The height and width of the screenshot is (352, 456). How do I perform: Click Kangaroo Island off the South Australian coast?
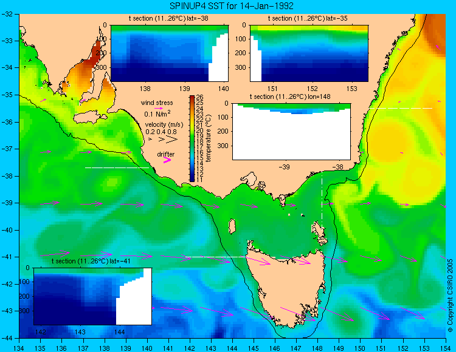(90, 118)
